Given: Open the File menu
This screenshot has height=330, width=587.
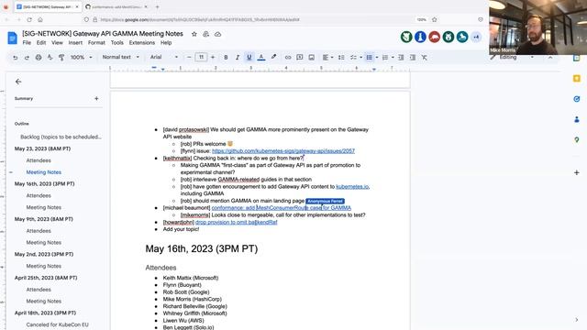Looking at the screenshot, I should (x=27, y=43).
